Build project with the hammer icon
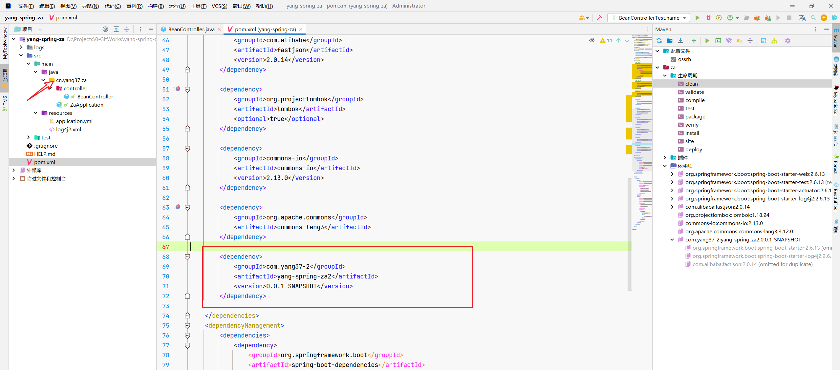The image size is (840, 370). pyautogui.click(x=599, y=18)
